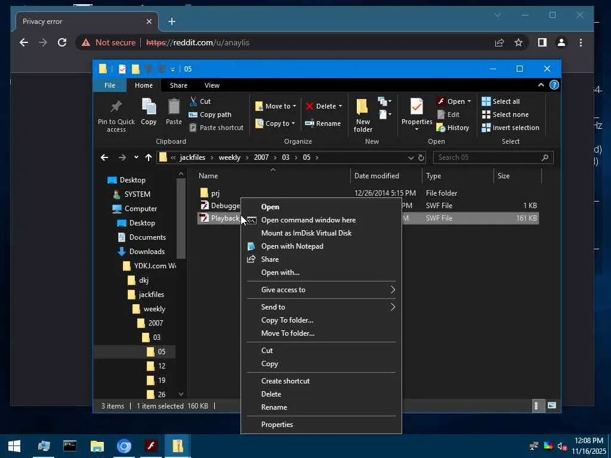This screenshot has height=458, width=611.
Task: Click the Pin to Quick access icon
Action: tap(116, 107)
